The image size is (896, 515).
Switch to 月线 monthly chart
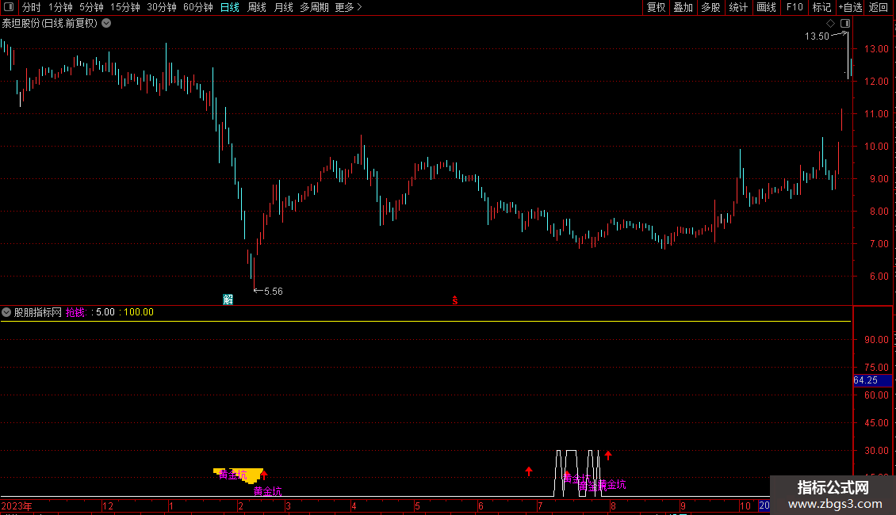coord(283,7)
